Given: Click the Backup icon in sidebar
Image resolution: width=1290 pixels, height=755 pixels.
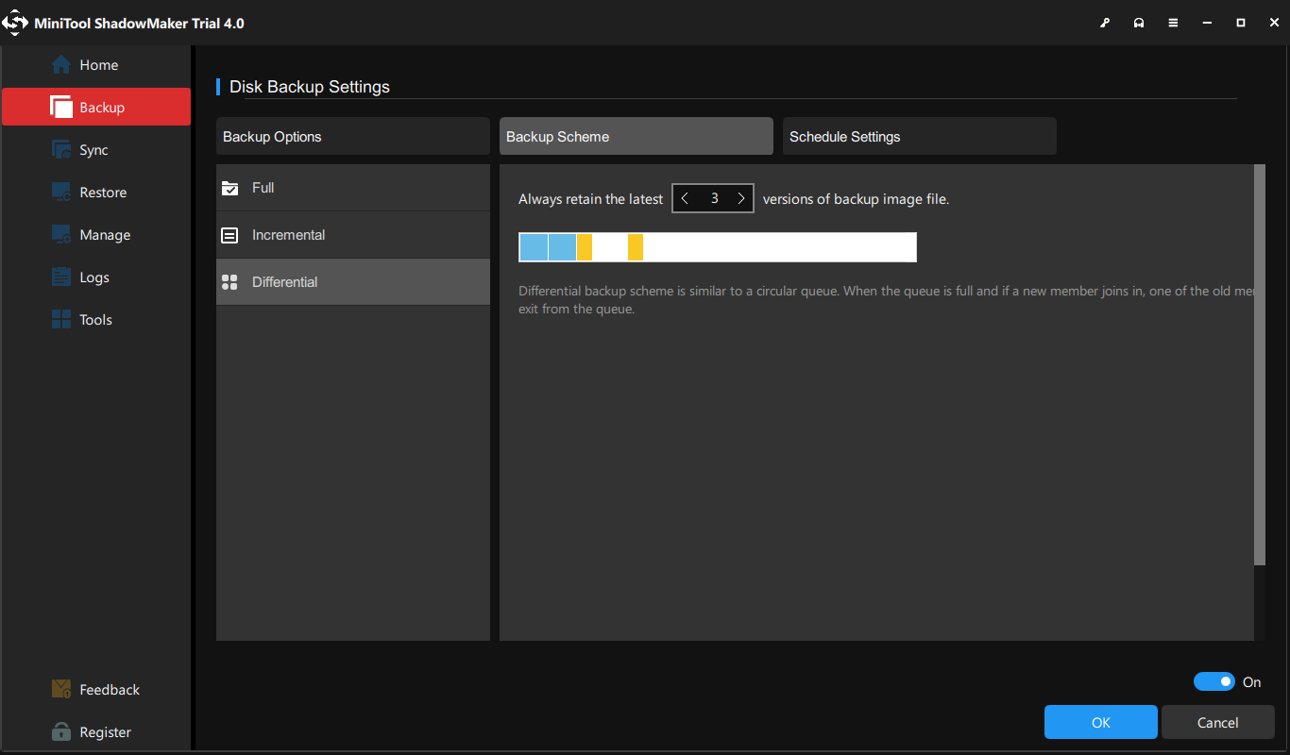Looking at the screenshot, I should (61, 108).
